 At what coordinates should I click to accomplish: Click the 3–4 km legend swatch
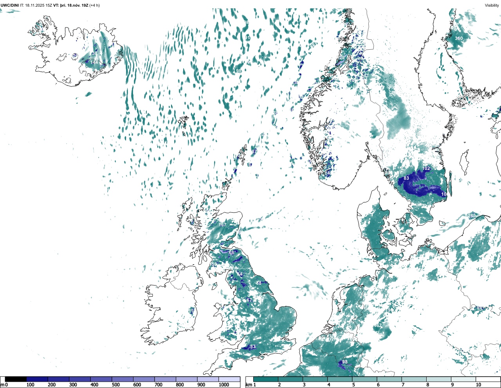coord(315,379)
